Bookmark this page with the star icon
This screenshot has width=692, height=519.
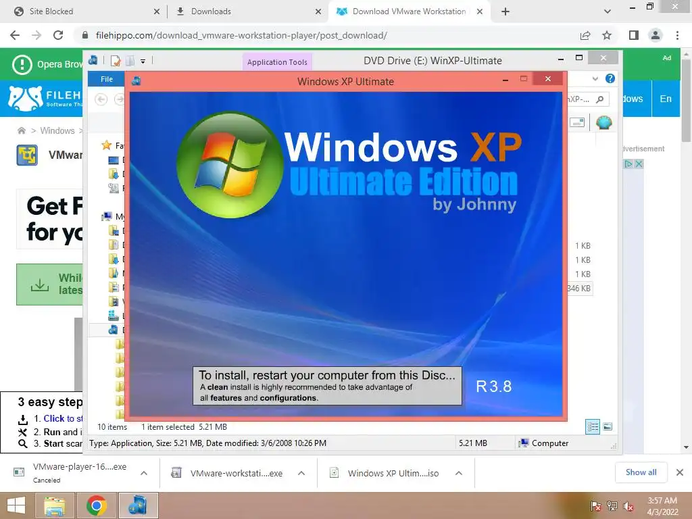(x=607, y=35)
